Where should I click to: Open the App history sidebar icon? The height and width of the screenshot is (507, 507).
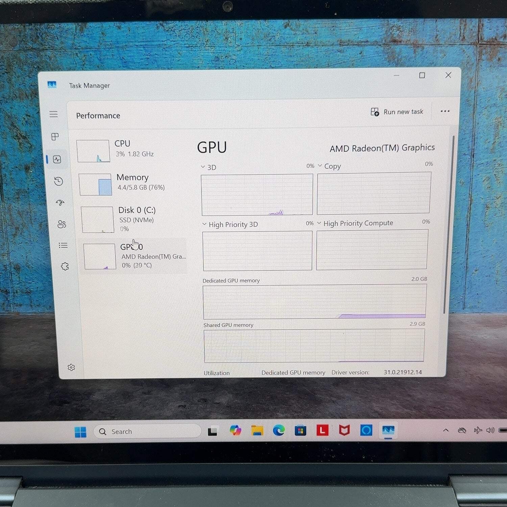click(58, 182)
